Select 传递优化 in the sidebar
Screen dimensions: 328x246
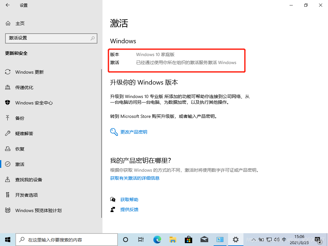click(51, 87)
